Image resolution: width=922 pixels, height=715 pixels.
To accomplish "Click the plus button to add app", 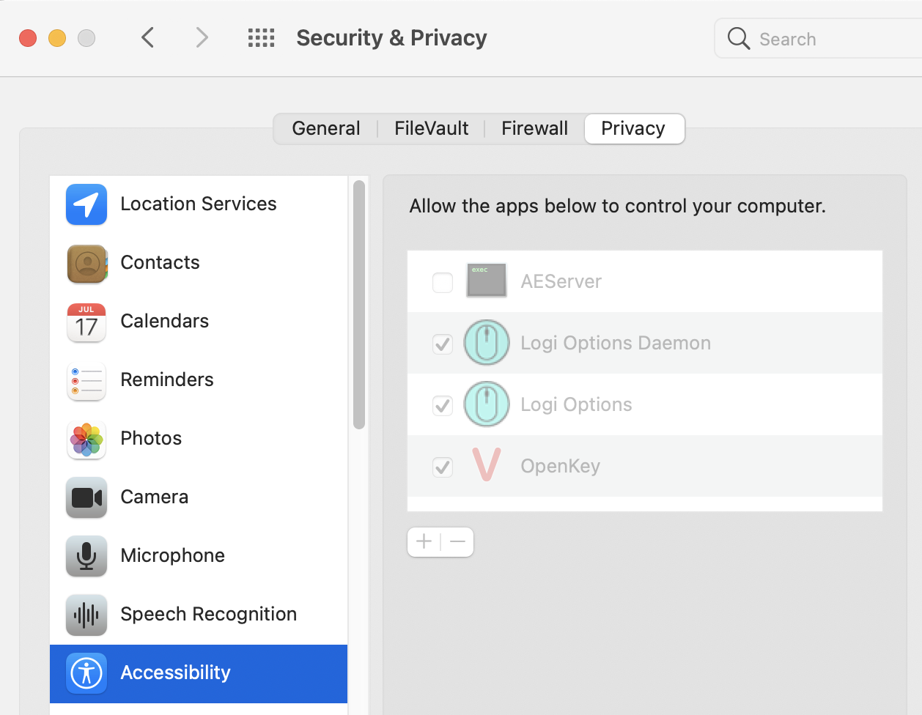I will 424,542.
